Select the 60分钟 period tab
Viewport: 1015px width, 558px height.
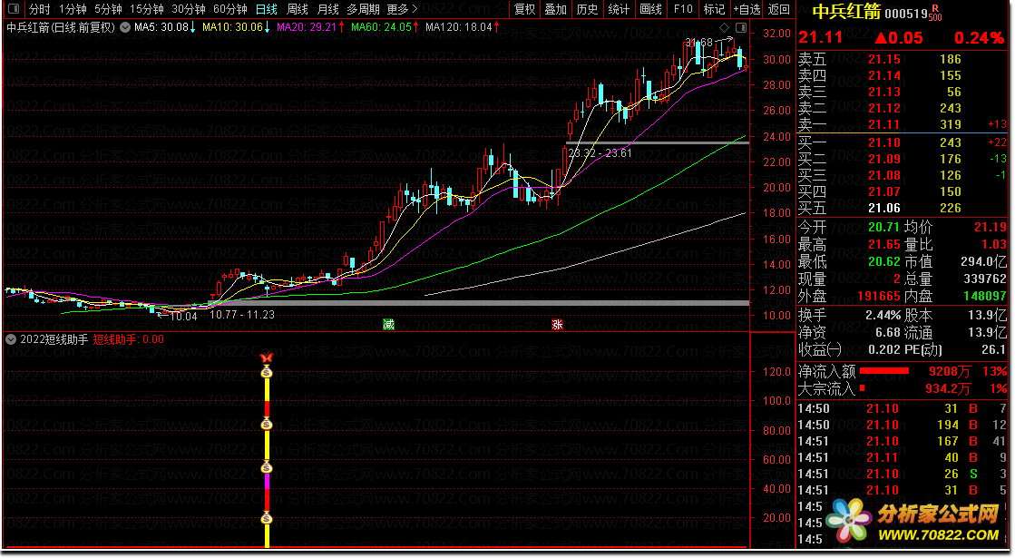tap(229, 9)
